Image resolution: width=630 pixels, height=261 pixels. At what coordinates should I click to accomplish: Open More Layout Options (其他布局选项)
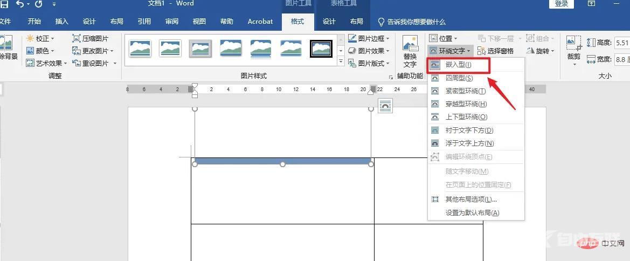click(x=470, y=200)
